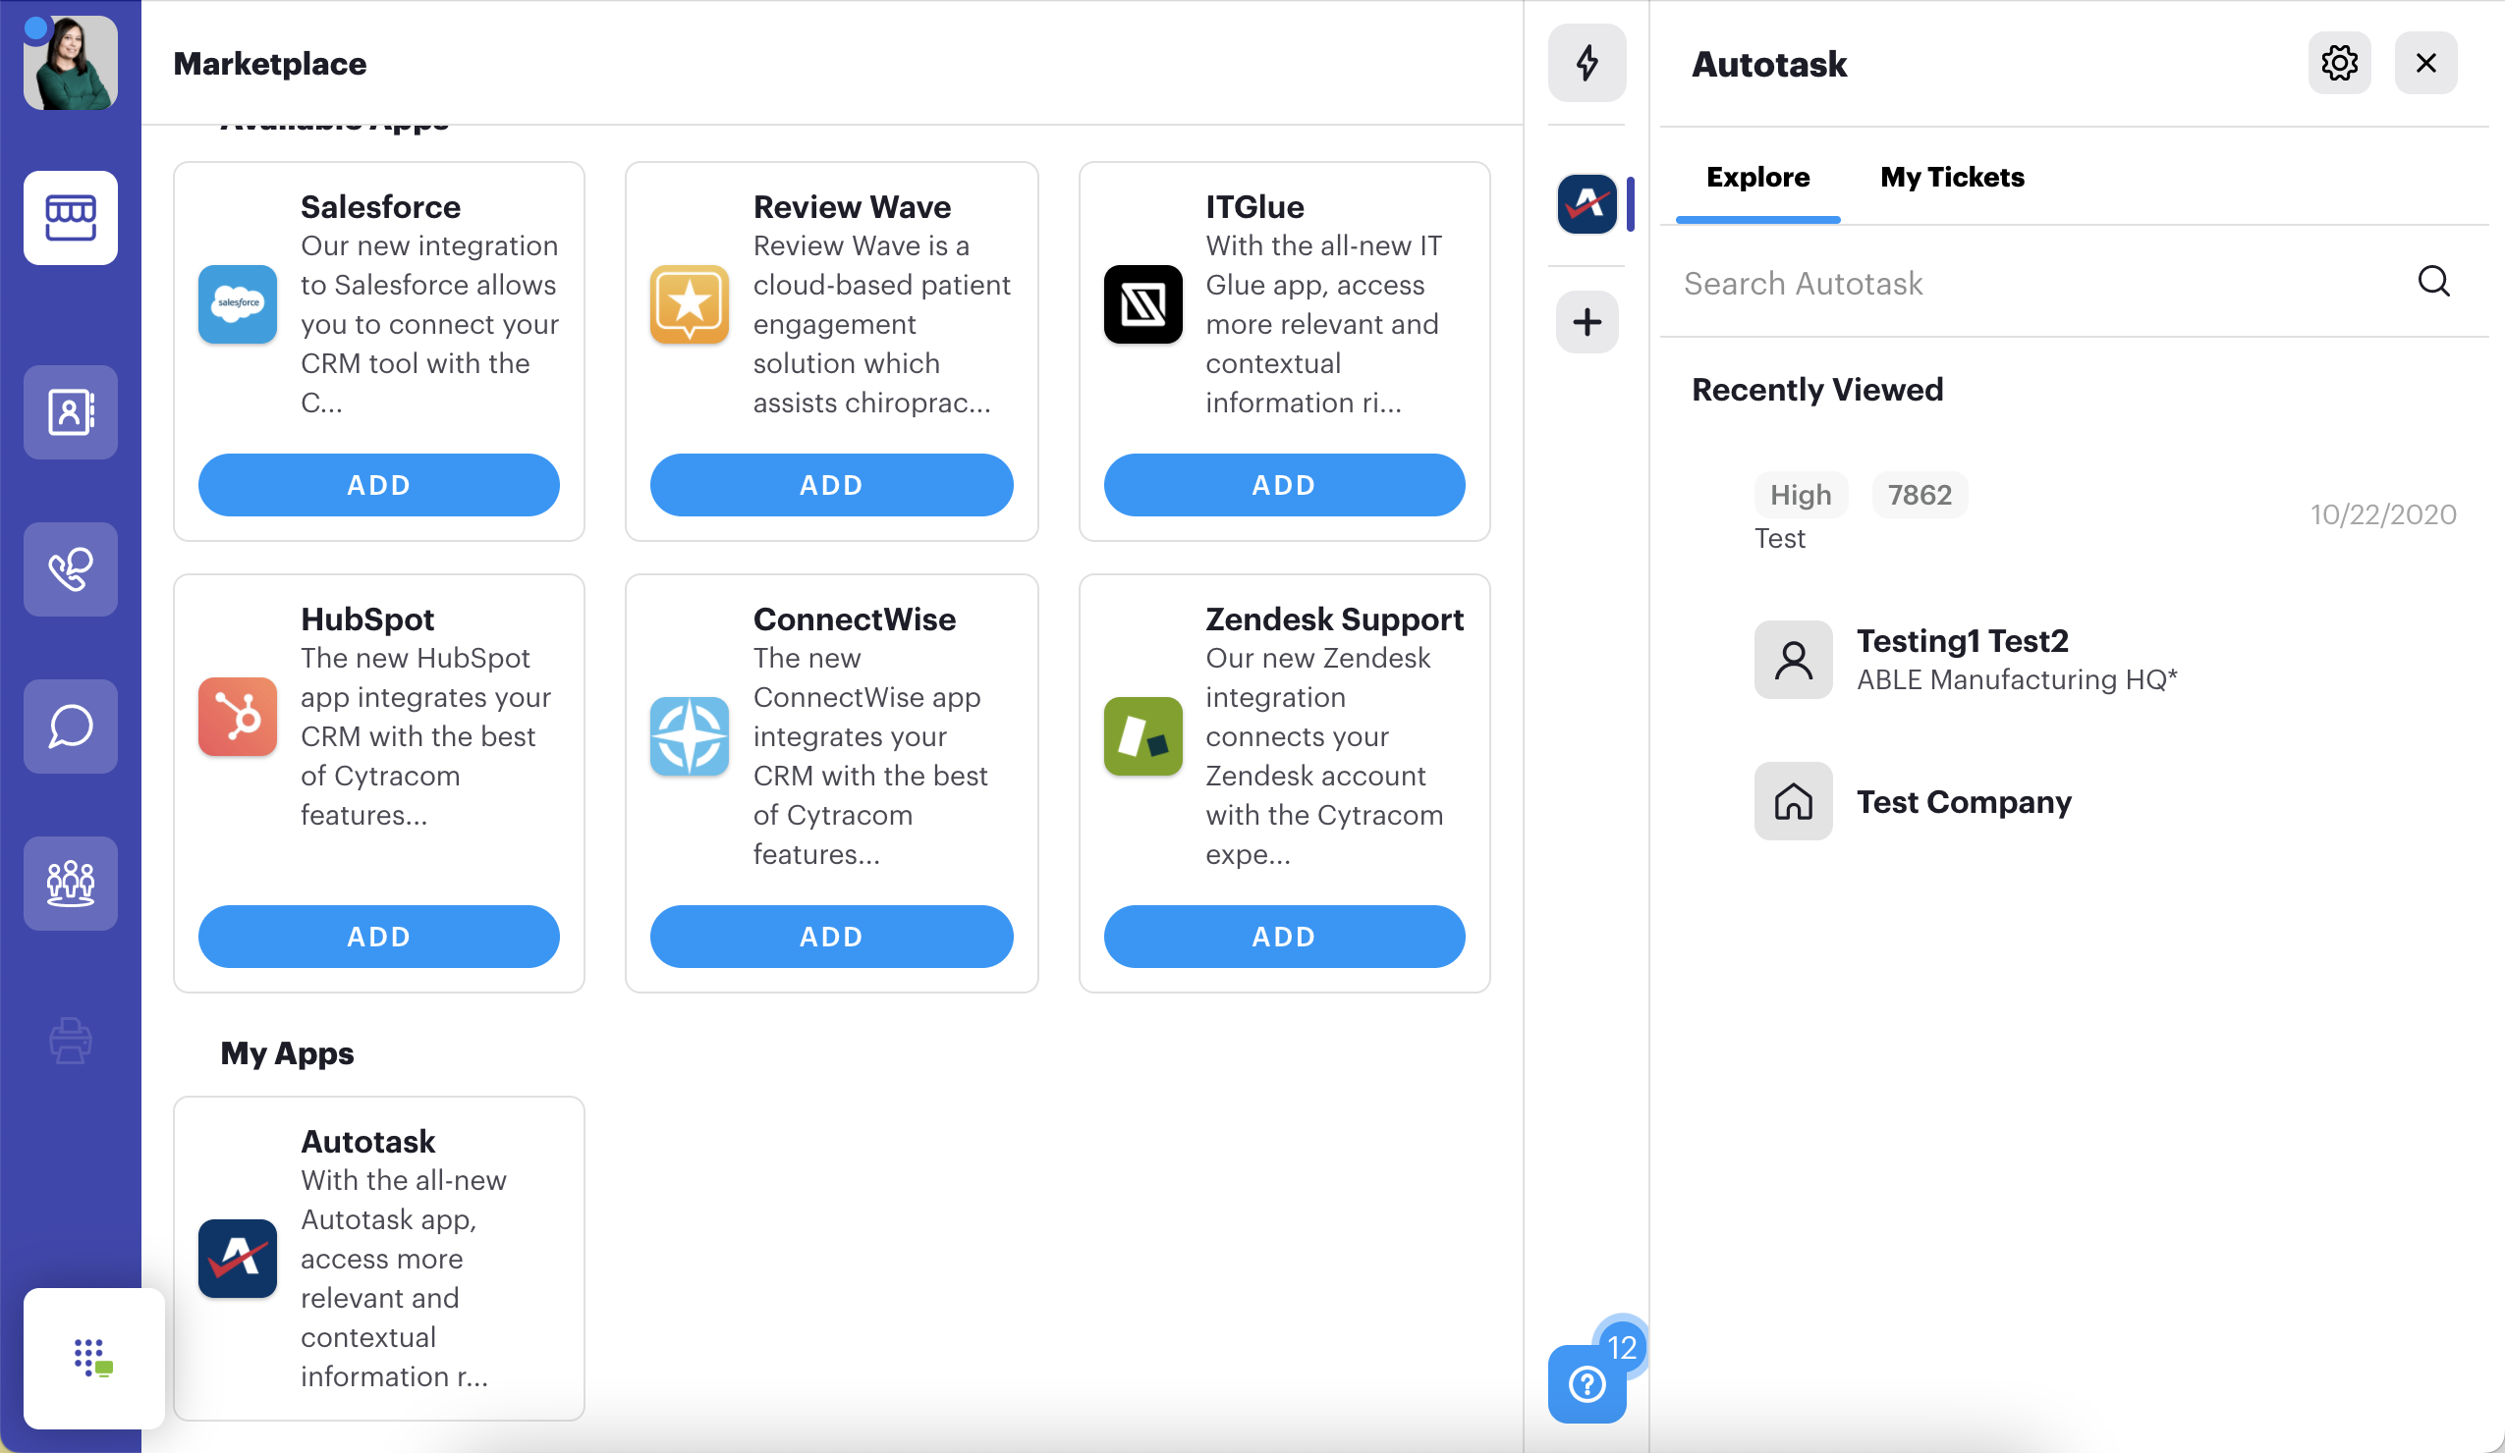Click the lightning bolt quick actions icon
2505x1453 pixels.
coord(1586,63)
